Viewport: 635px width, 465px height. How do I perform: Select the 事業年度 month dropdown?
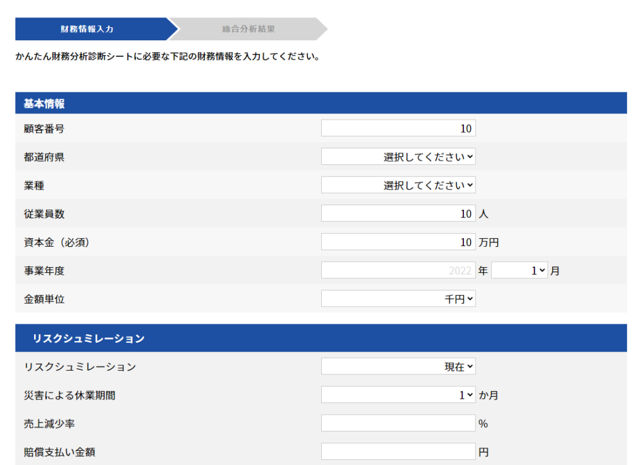pyautogui.click(x=519, y=271)
